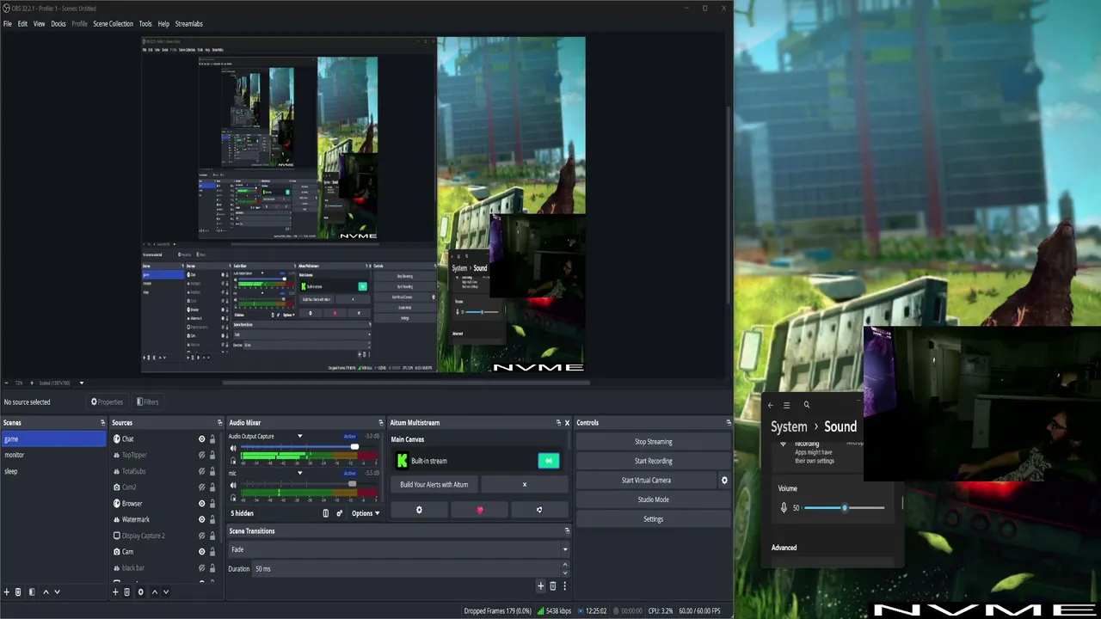Switch audio mixer to vertical layout icon
This screenshot has height=619, width=1101.
click(x=325, y=513)
